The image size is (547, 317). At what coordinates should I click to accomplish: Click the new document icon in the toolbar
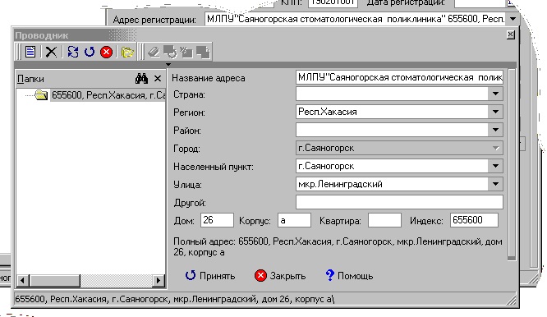pos(30,52)
